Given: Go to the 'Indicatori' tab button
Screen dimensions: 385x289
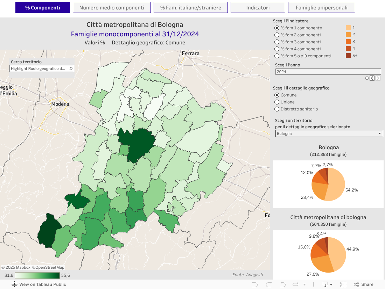Looking at the screenshot, I should pyautogui.click(x=258, y=7).
